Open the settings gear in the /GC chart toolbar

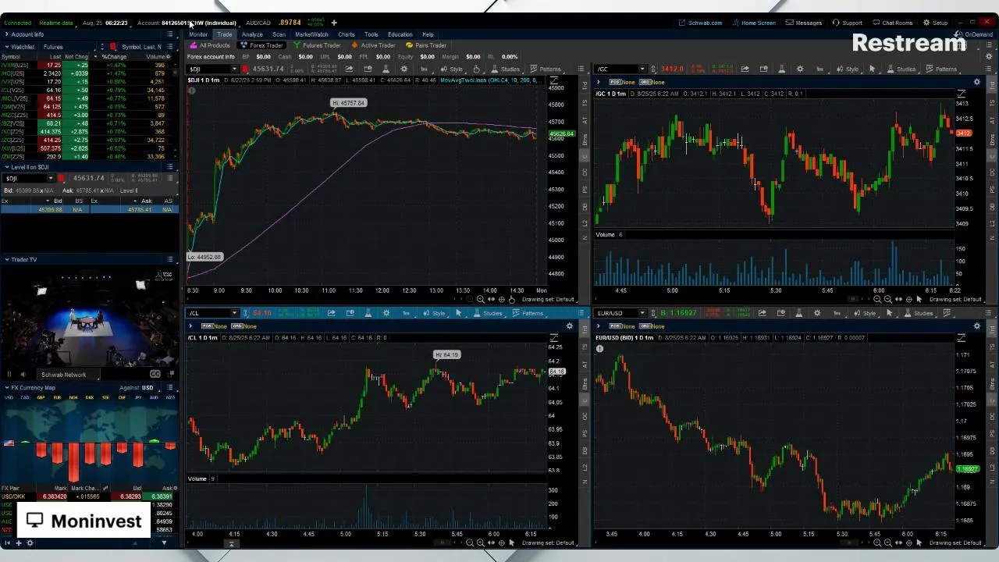click(x=800, y=69)
